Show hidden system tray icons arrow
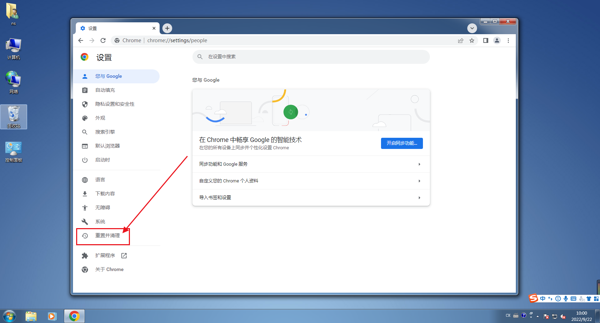Viewport: 600px width, 323px height. point(537,316)
